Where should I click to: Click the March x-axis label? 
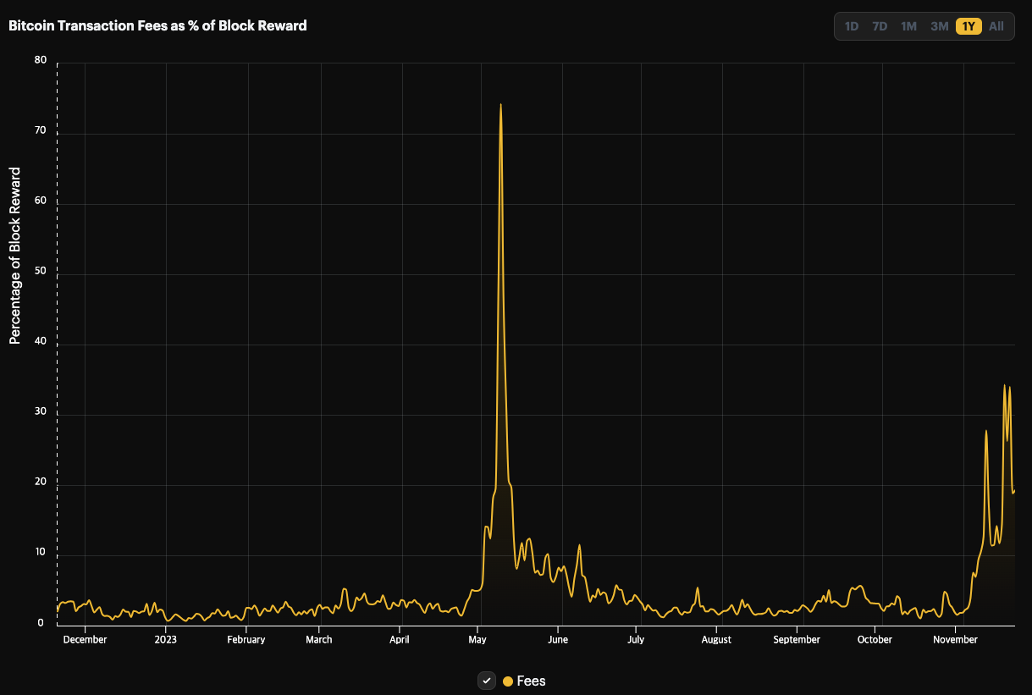pos(319,640)
